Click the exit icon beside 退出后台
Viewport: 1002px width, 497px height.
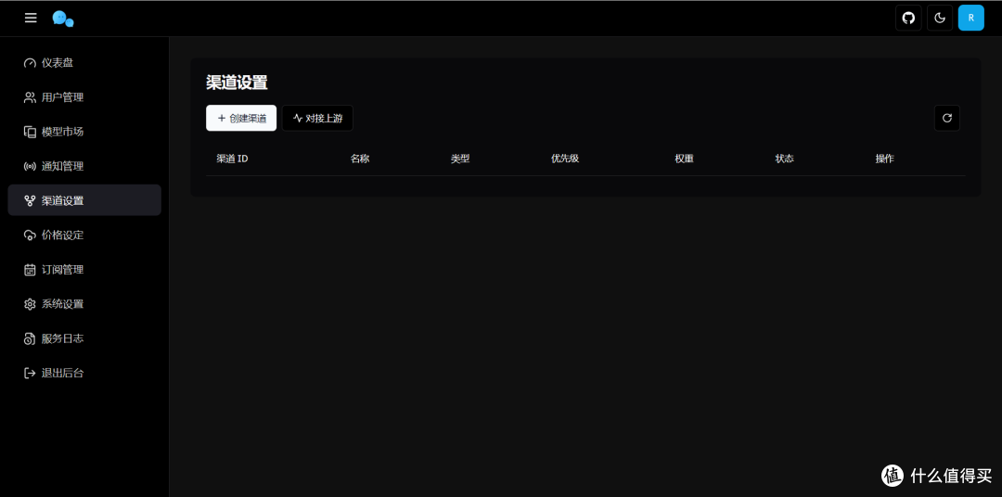[x=30, y=374]
